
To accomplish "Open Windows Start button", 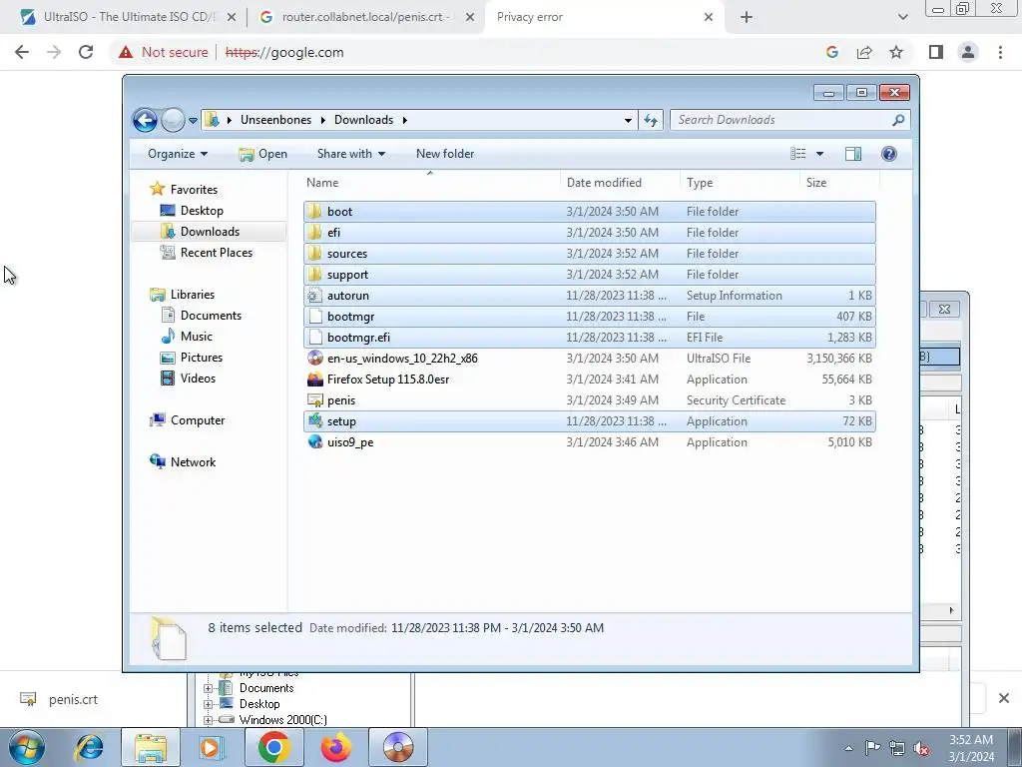I will pos(27,747).
